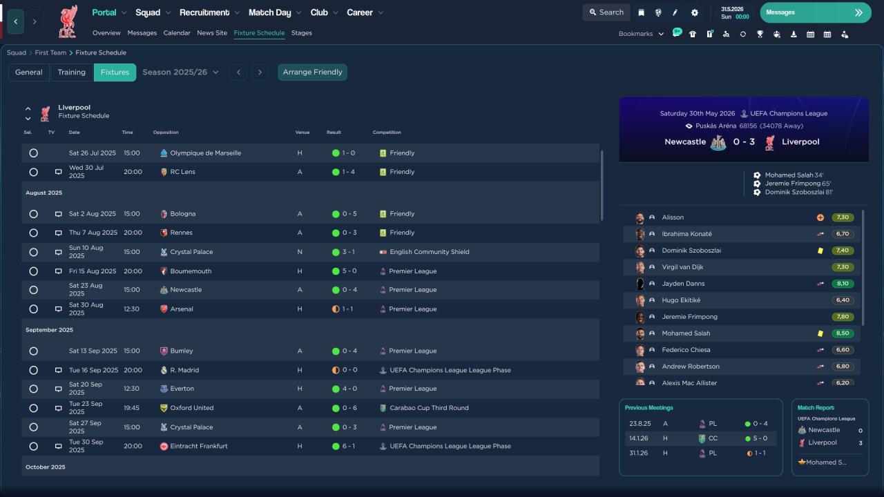Click the back navigation arrow in header
Viewport: 884px width, 497px height.
point(16,21)
